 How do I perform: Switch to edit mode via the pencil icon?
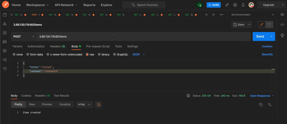[x=262, y=24]
